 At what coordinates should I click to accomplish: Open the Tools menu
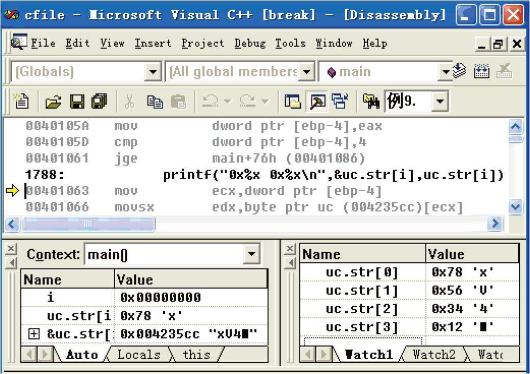pos(290,43)
